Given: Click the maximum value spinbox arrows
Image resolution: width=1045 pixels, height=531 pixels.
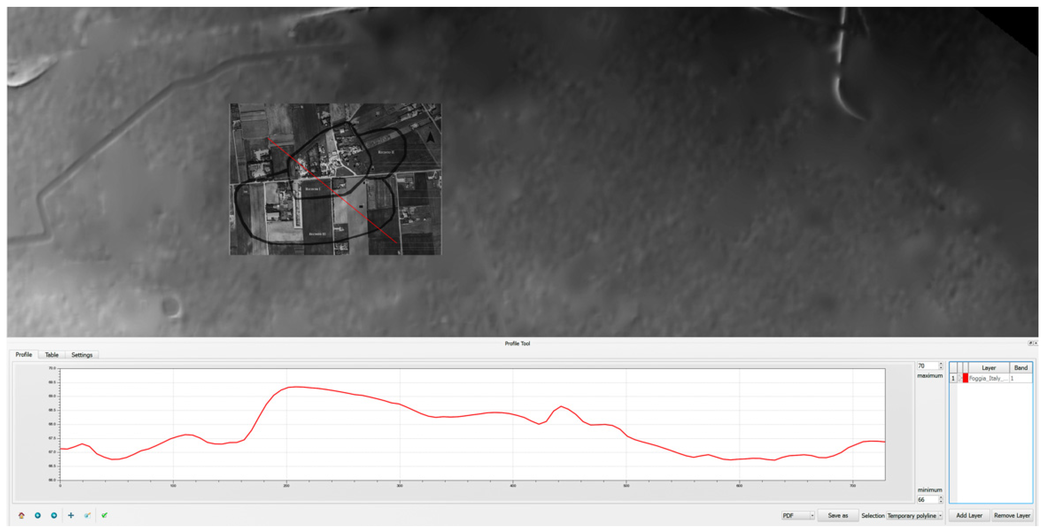Looking at the screenshot, I should click(940, 366).
